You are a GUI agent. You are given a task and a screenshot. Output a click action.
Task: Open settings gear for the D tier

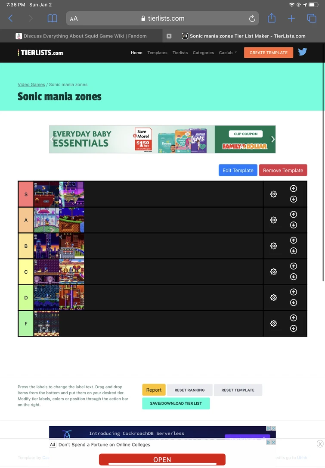(x=273, y=297)
